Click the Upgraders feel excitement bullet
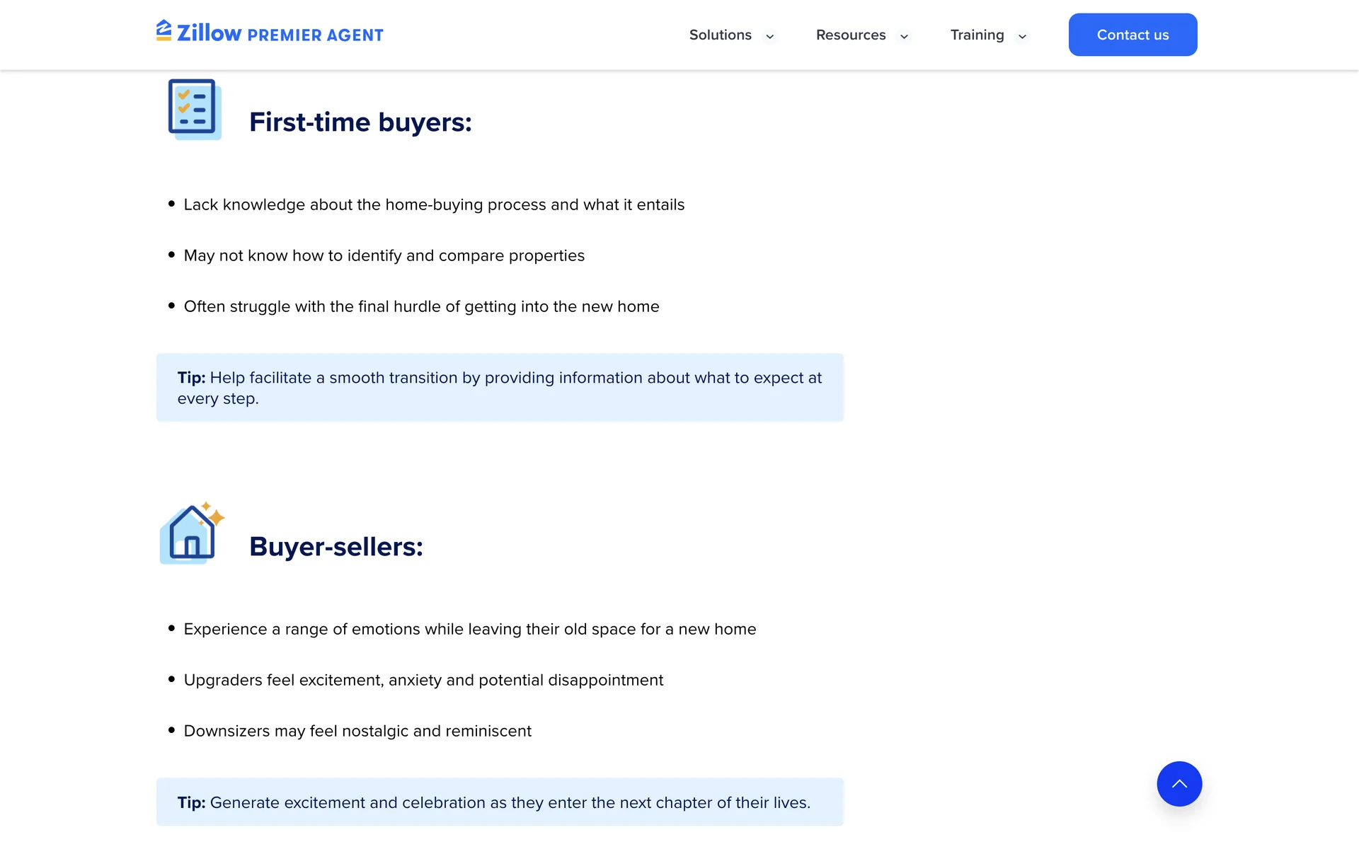This screenshot has width=1359, height=849. (x=423, y=680)
